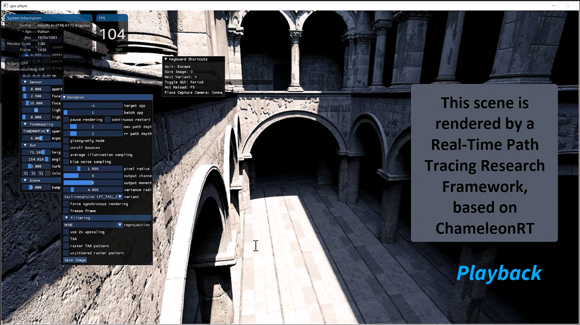Click the gpa-player window icon
Viewport: 580px width, 325px height.
(6, 5)
